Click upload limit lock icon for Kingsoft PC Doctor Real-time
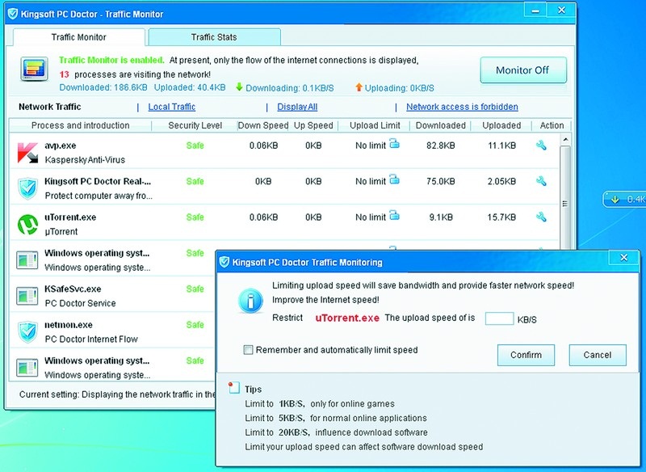This screenshot has width=646, height=472. point(394,179)
